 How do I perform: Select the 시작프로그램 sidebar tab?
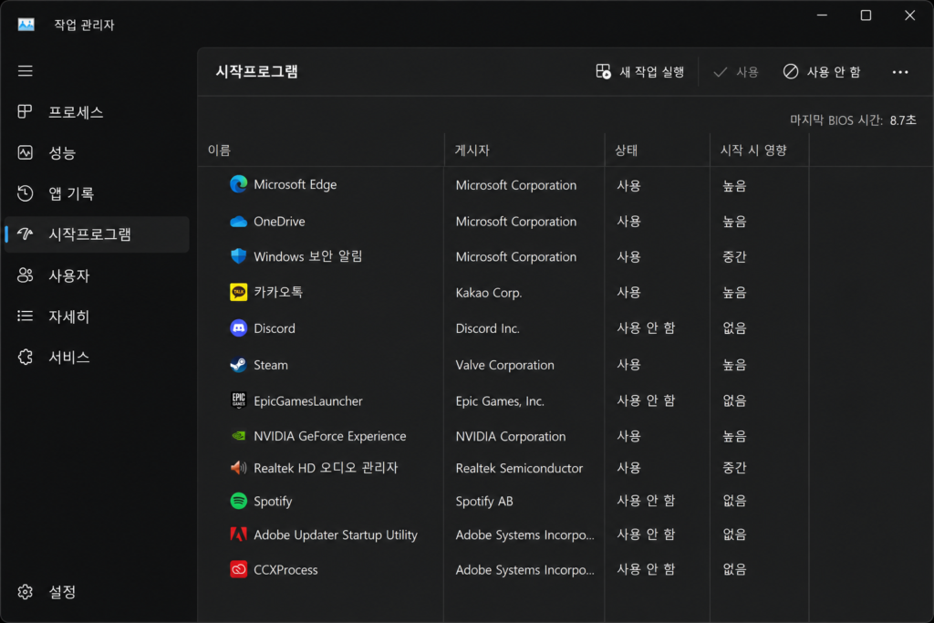97,234
